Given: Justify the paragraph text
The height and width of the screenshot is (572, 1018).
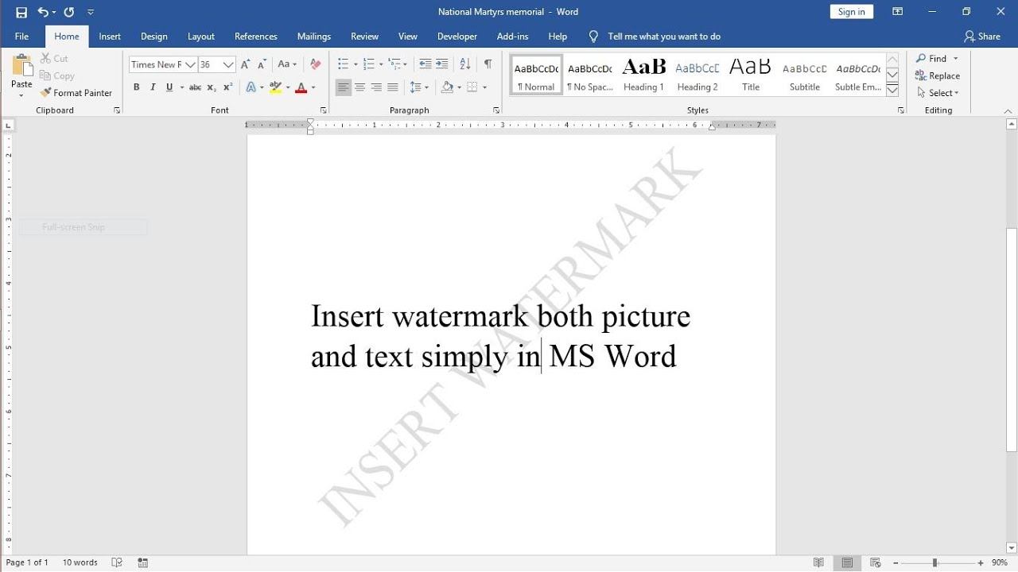Looking at the screenshot, I should [393, 87].
